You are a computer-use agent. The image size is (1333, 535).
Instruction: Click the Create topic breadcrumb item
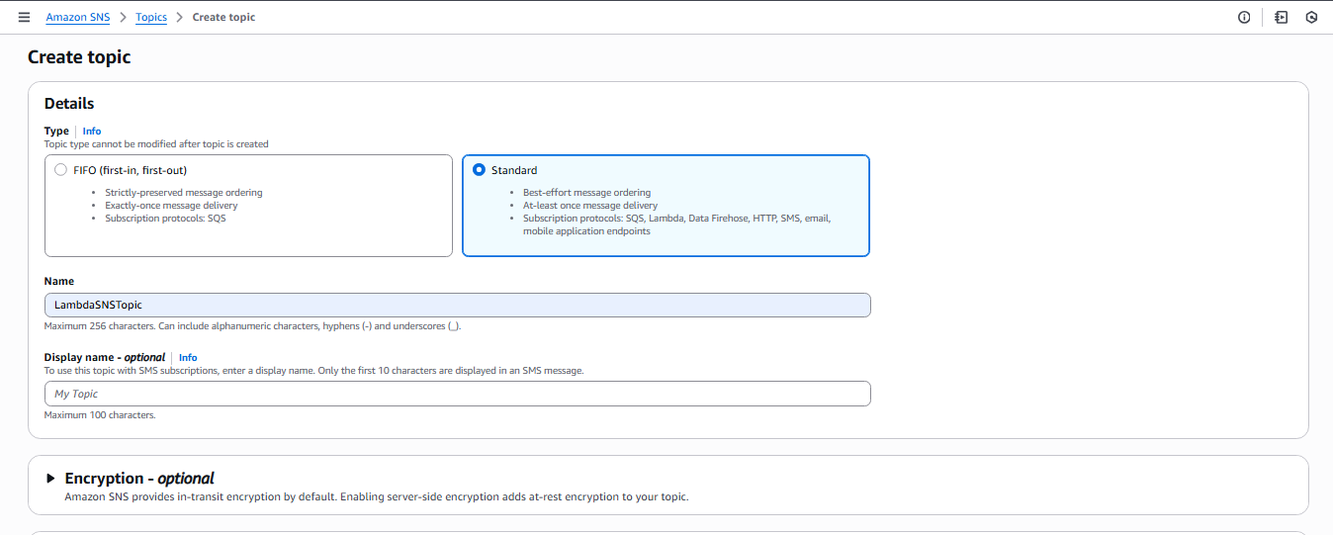223,18
